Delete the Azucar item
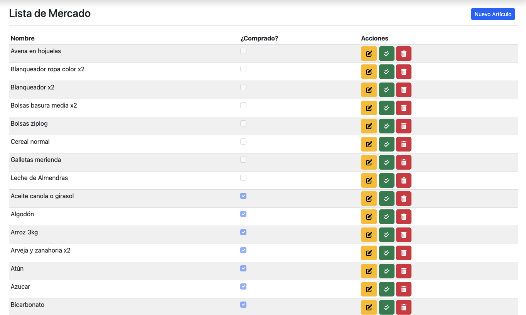This screenshot has height=315, width=526. [403, 289]
